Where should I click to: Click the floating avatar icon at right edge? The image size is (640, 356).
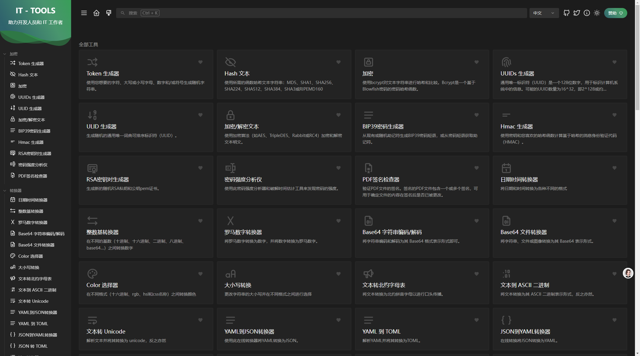point(628,273)
